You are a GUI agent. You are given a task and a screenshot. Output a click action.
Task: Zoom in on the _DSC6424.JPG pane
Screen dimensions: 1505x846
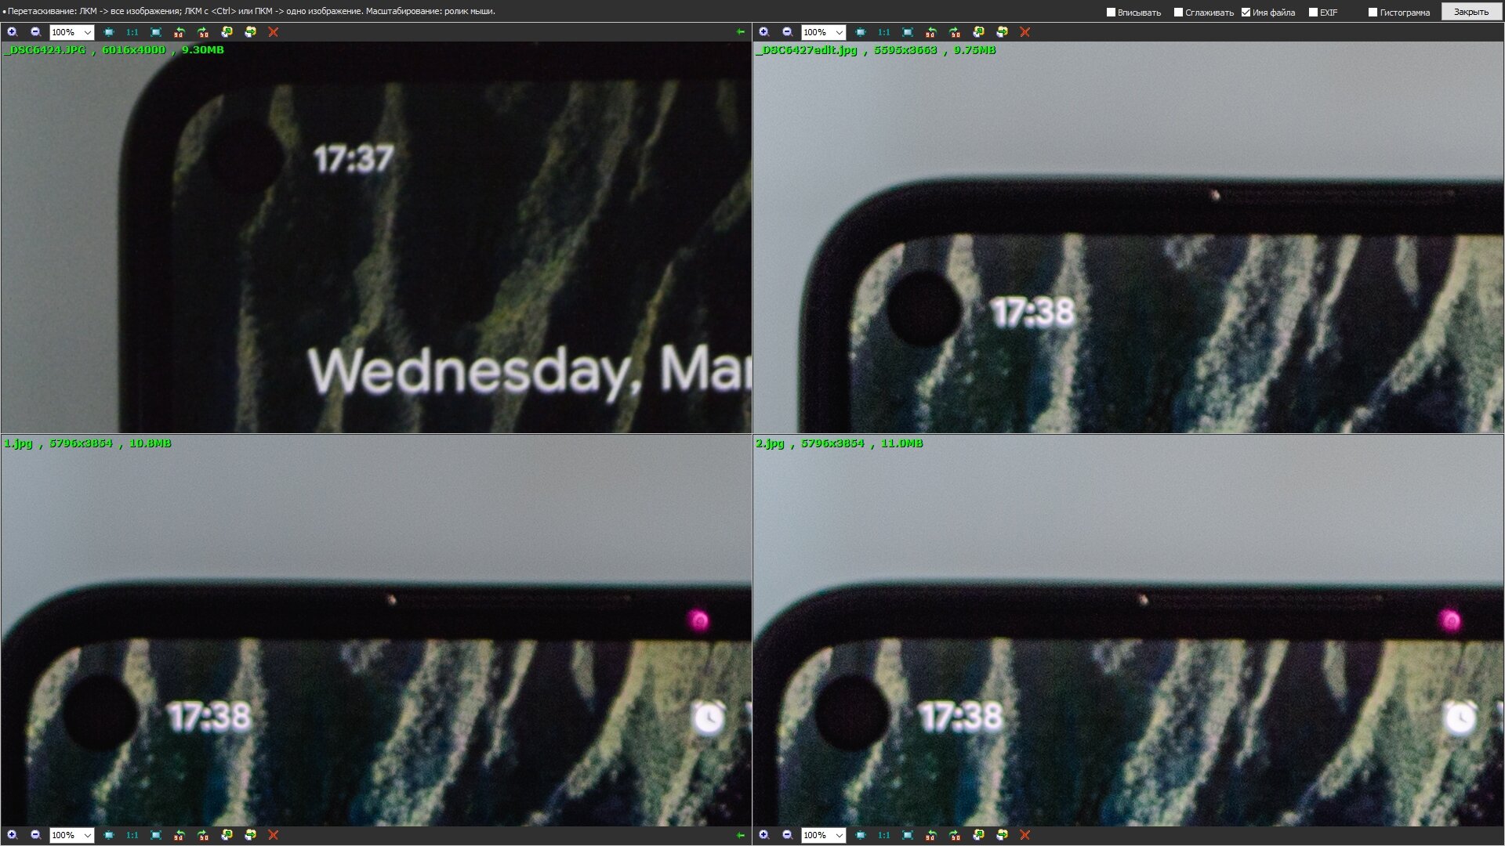pos(12,32)
